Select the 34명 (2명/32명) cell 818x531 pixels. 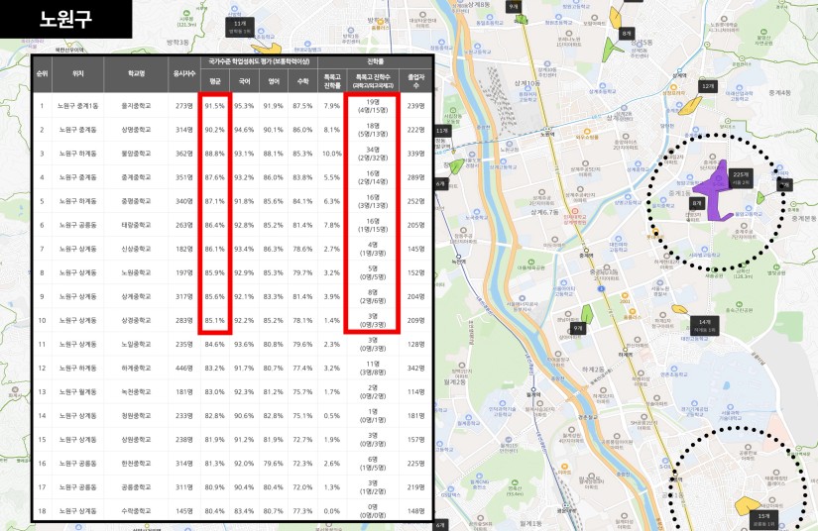(x=373, y=154)
